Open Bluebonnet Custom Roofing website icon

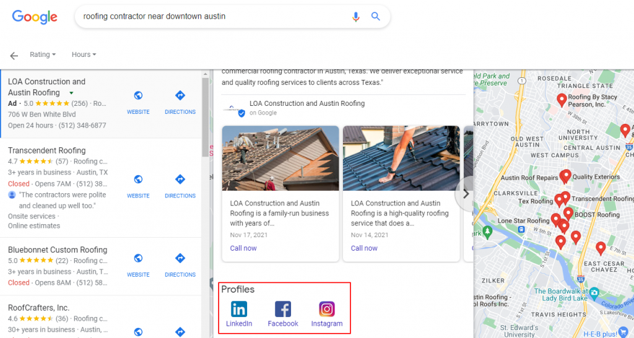[x=138, y=258]
